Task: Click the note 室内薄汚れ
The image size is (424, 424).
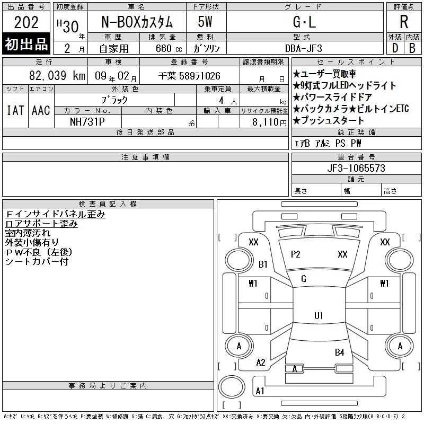Action: 28,233
